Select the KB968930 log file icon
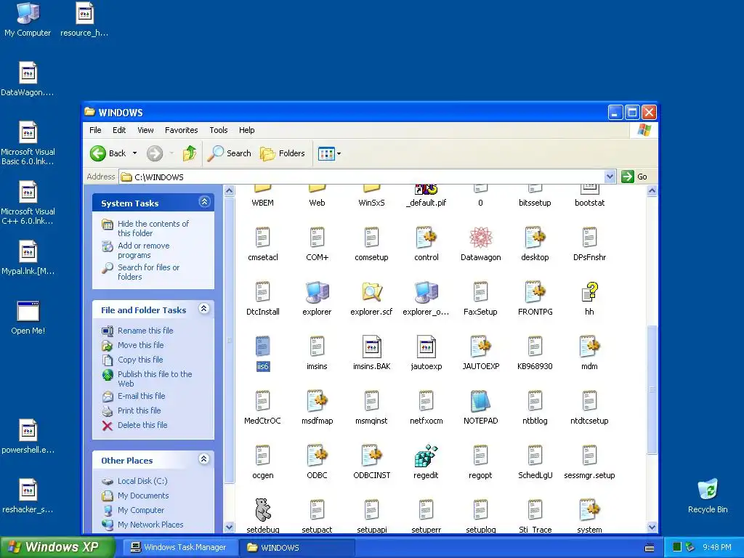744x558 pixels. coord(535,347)
